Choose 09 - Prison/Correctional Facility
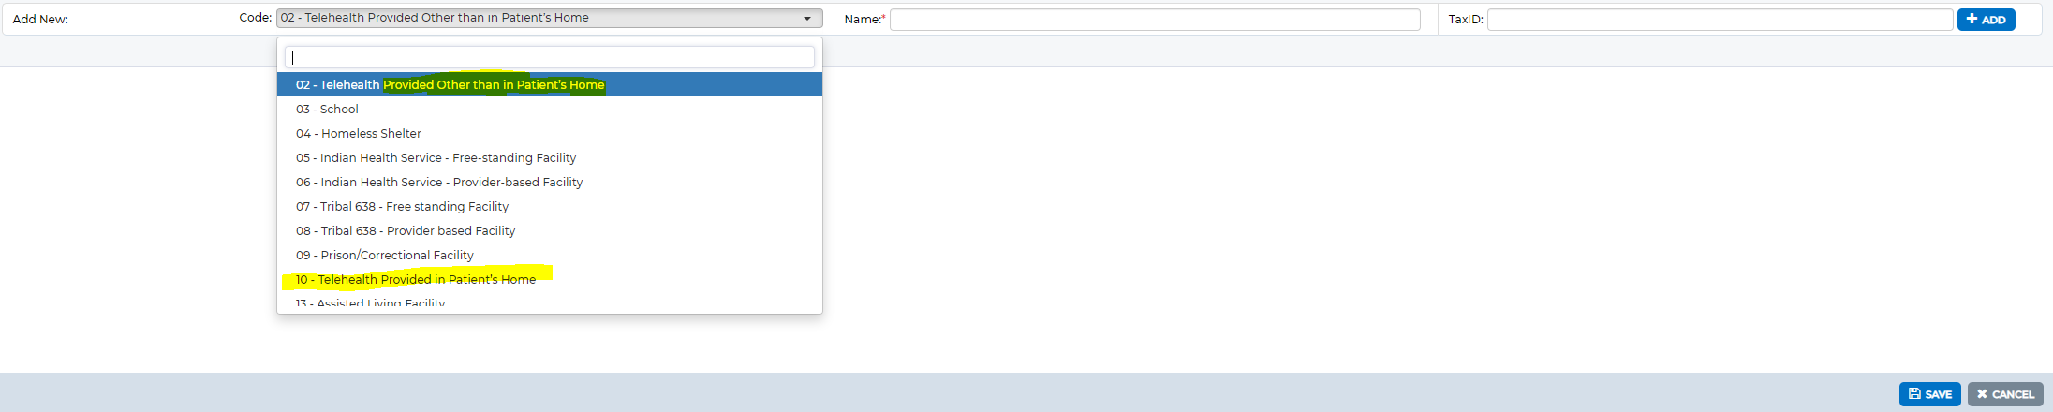The height and width of the screenshot is (412, 2053). [550, 255]
